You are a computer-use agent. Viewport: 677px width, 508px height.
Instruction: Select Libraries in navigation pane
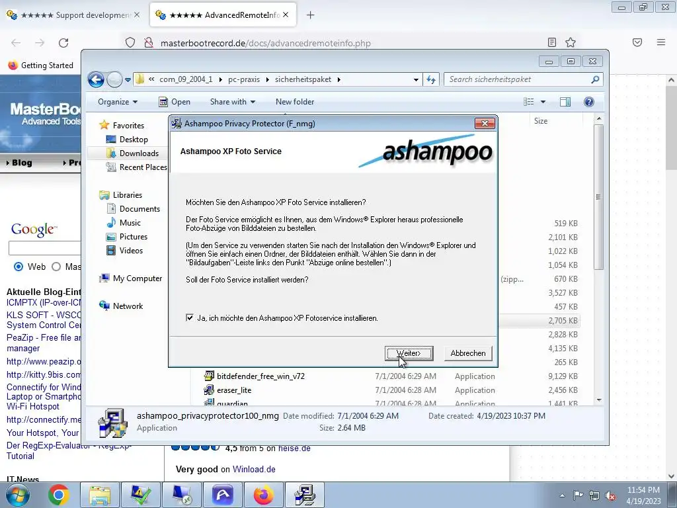pos(127,195)
